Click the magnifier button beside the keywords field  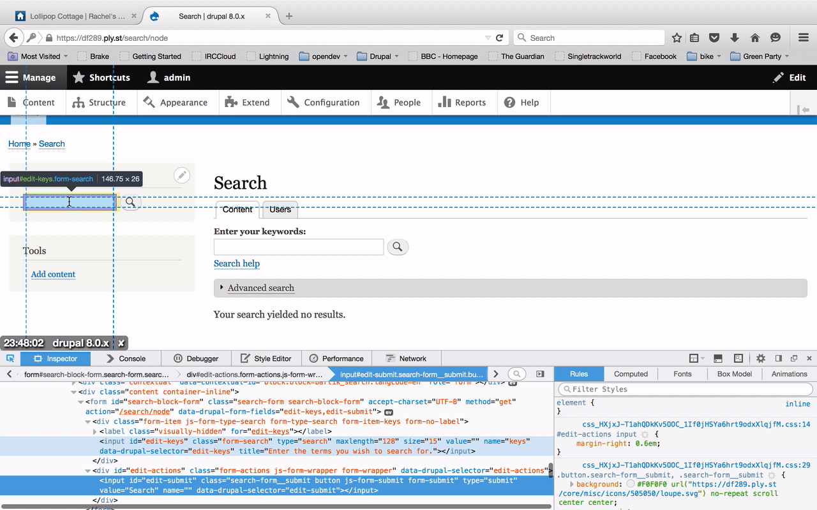coord(398,247)
